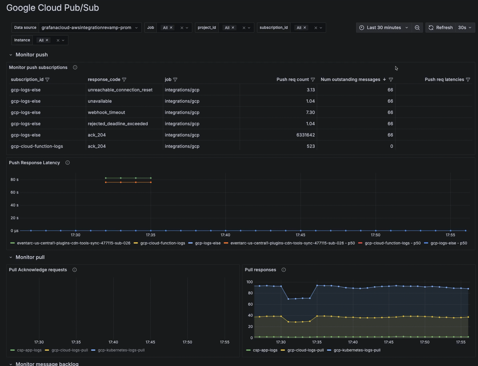Click the zoom out time range icon
This screenshot has height=366, width=478.
point(417,28)
